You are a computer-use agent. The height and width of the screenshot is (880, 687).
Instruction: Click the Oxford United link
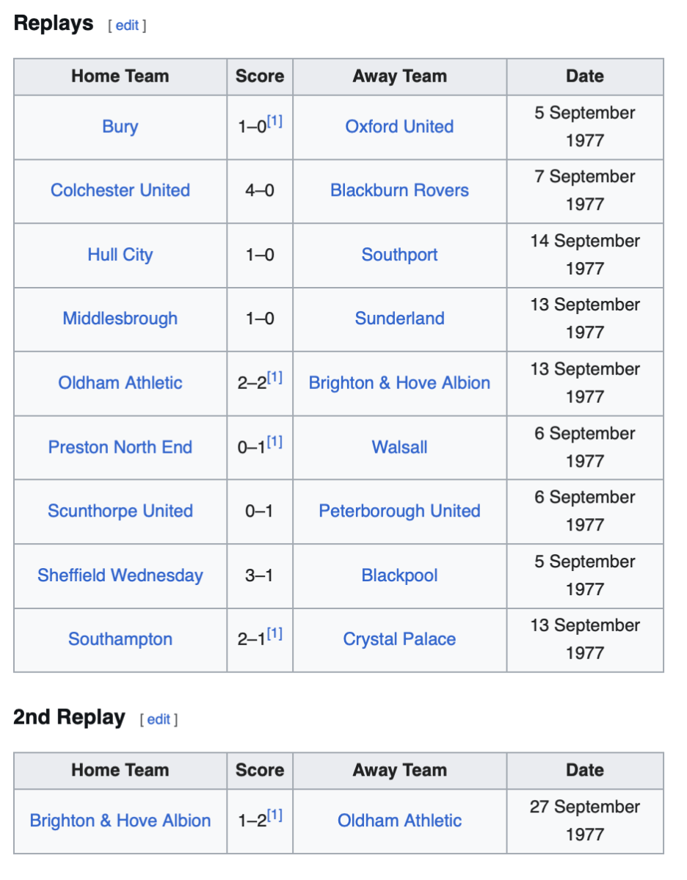click(399, 127)
